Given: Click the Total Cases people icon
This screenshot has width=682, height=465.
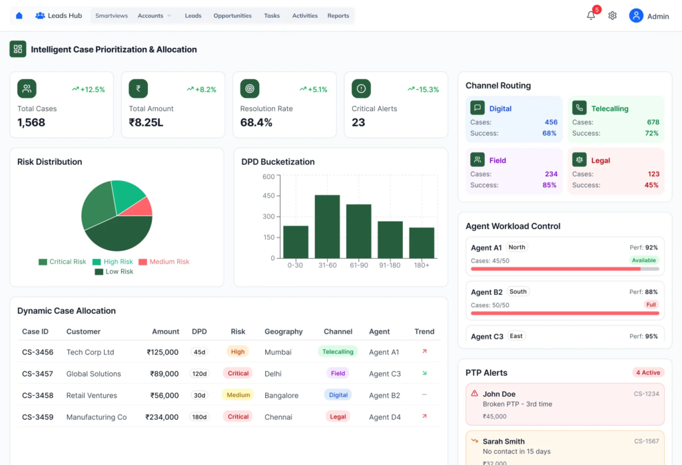Looking at the screenshot, I should point(27,88).
